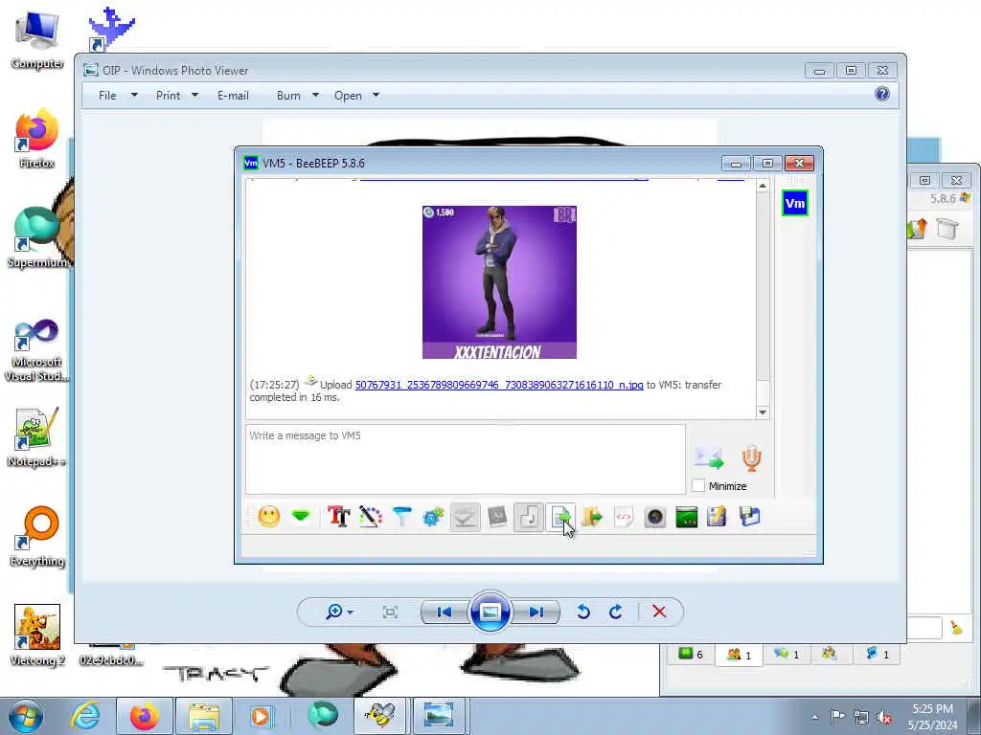Image resolution: width=981 pixels, height=735 pixels.
Task: Click the chat scrollbar down arrow
Action: click(x=762, y=412)
